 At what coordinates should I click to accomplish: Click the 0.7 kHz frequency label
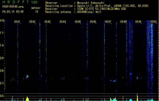coord(2,83)
